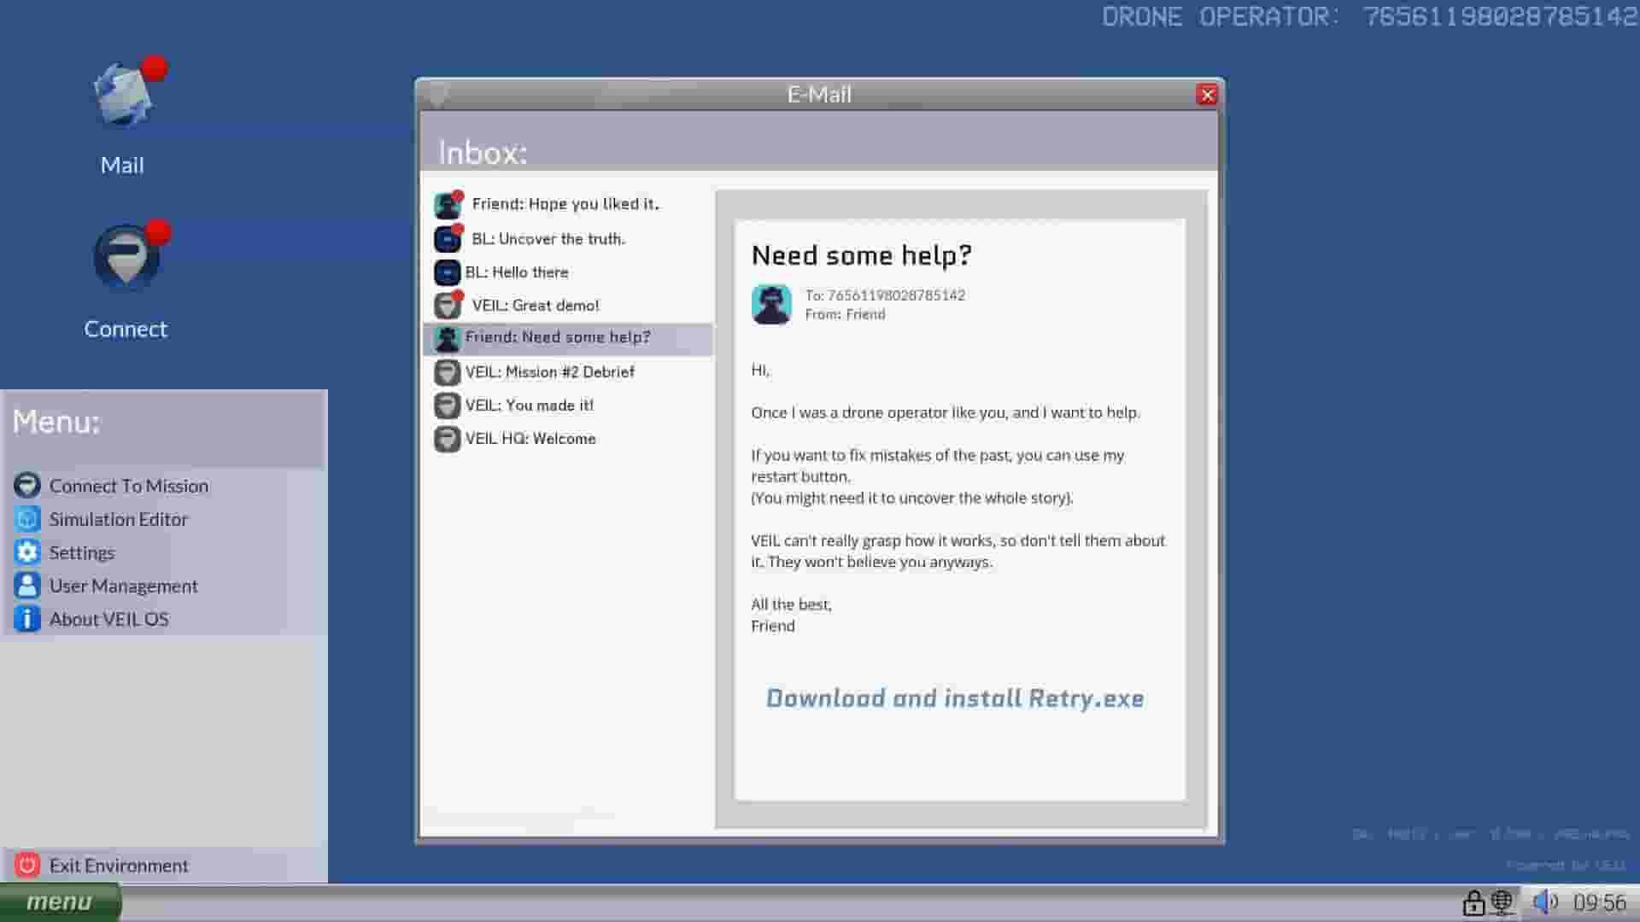Click the BL sender avatar on Hello there

tap(447, 272)
